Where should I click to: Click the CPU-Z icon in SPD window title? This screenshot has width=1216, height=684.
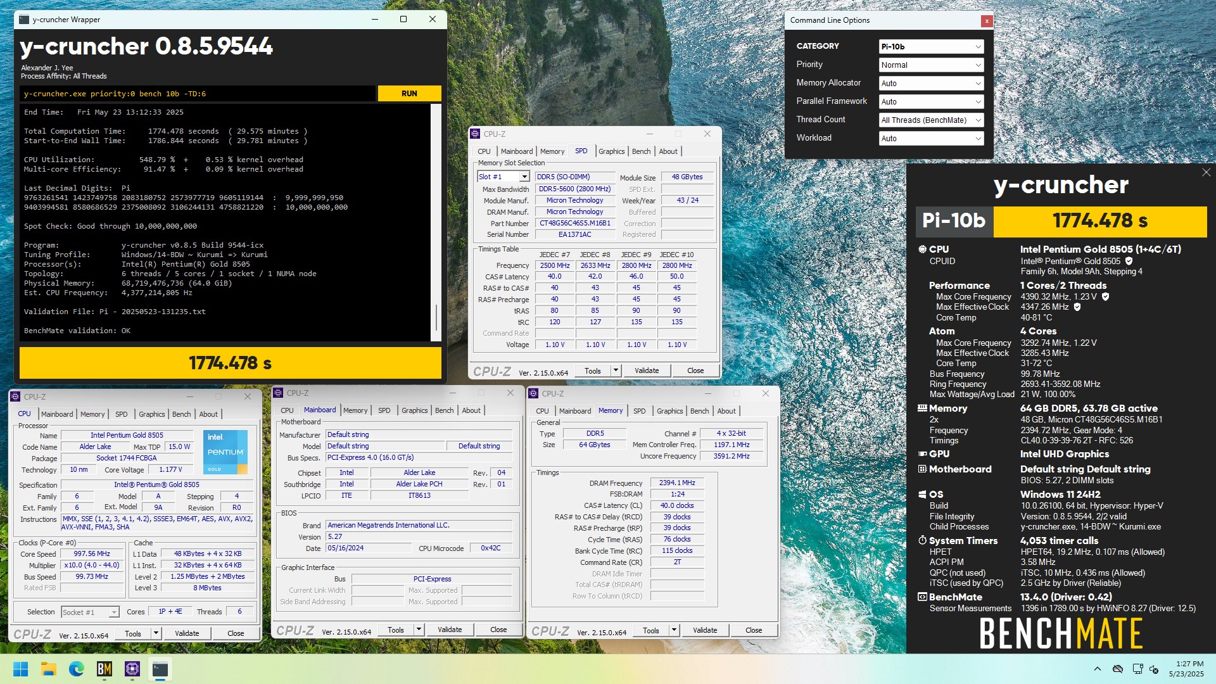[x=476, y=134]
